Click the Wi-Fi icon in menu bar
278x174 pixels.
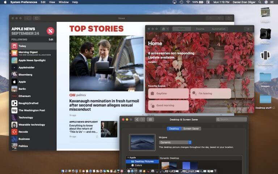pos(188,2)
